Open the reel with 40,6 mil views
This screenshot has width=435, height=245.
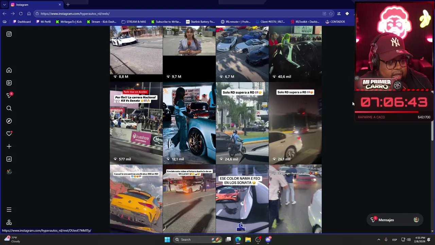[295, 53]
